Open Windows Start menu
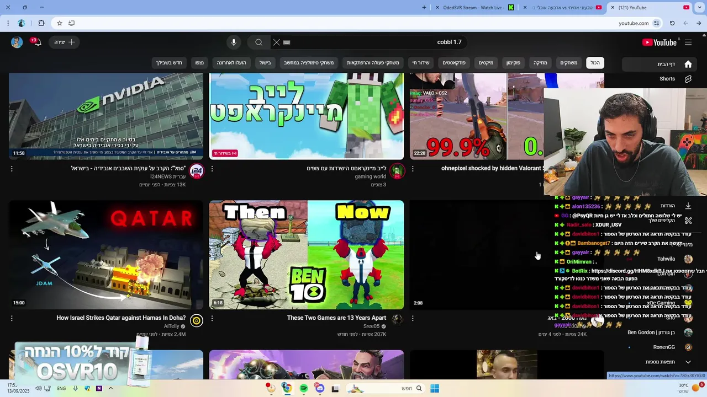This screenshot has height=397, width=707. click(435, 389)
